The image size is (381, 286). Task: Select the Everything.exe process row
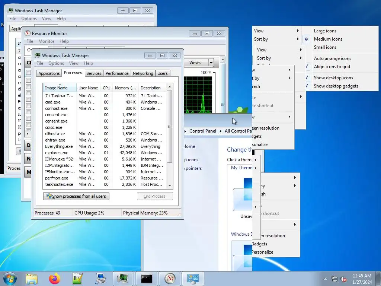pos(105,146)
